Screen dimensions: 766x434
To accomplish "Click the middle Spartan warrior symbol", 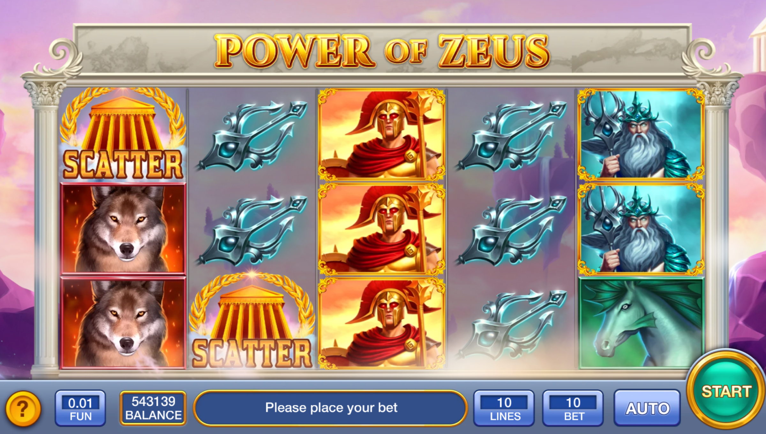I will tap(382, 228).
